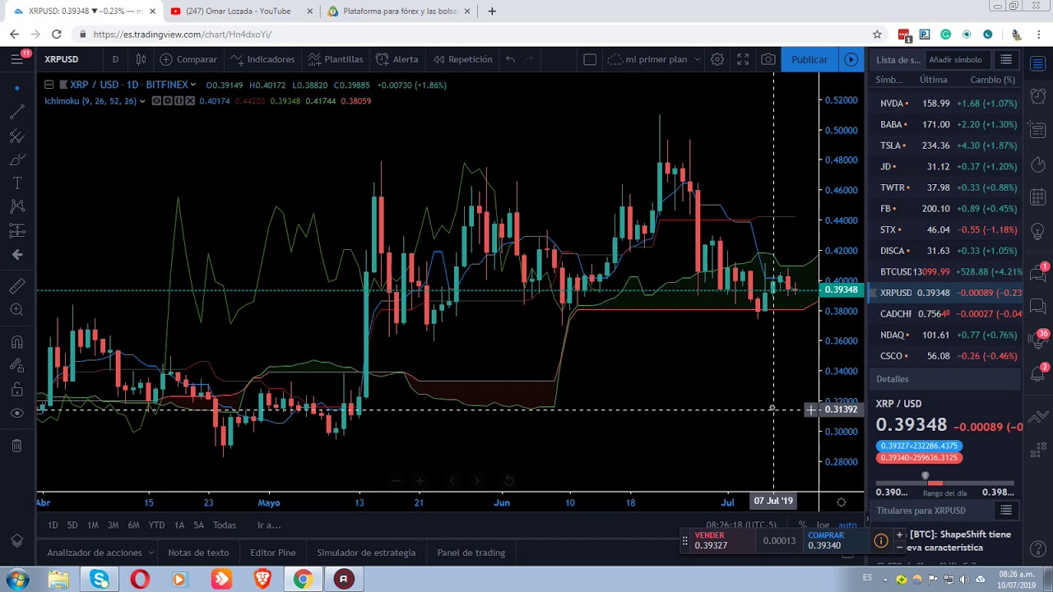Click the Rango del día range slider

944,483
